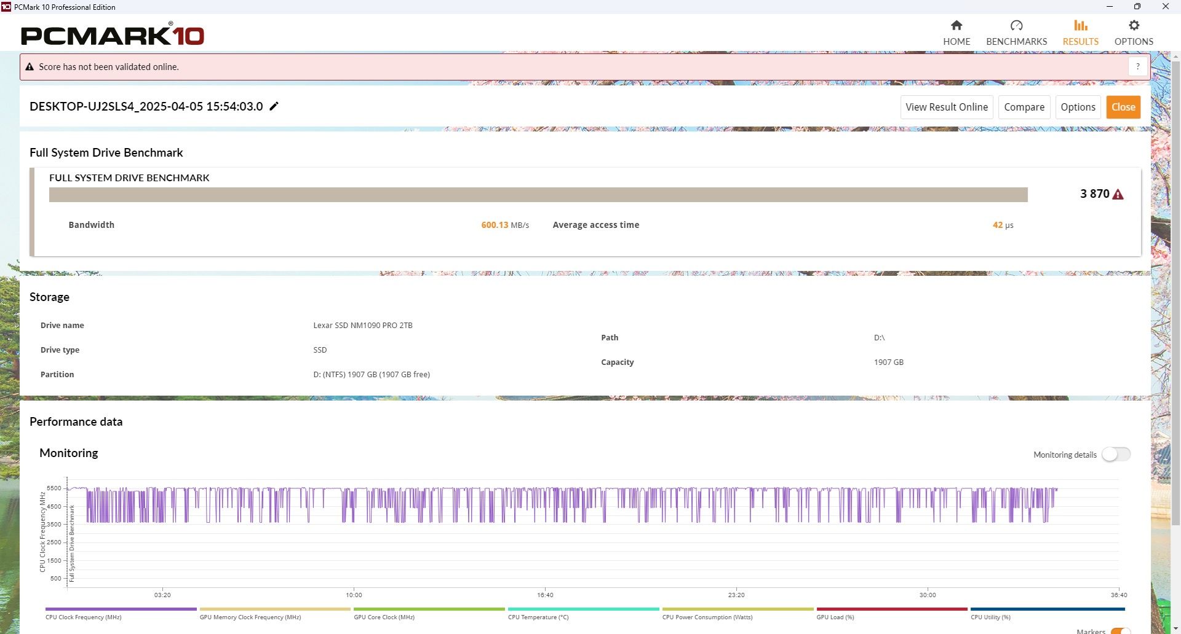This screenshot has width=1181, height=634.
Task: Edit the result name with the pencil icon
Action: tap(274, 106)
